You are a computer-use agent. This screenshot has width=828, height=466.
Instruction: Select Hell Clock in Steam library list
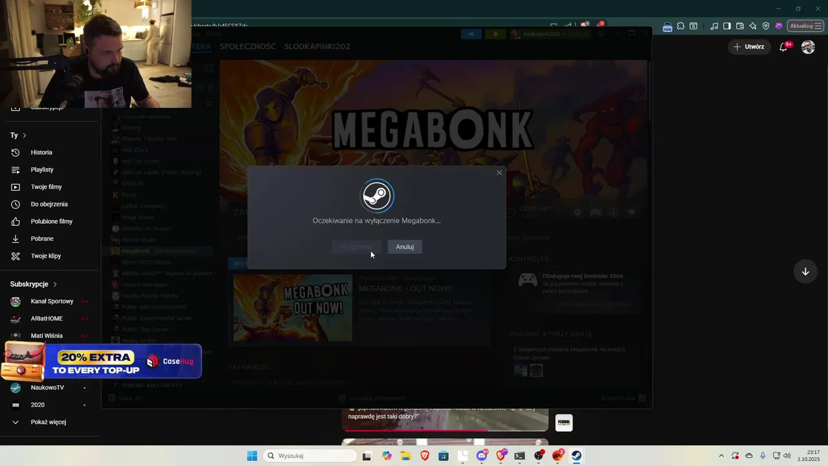(x=135, y=150)
